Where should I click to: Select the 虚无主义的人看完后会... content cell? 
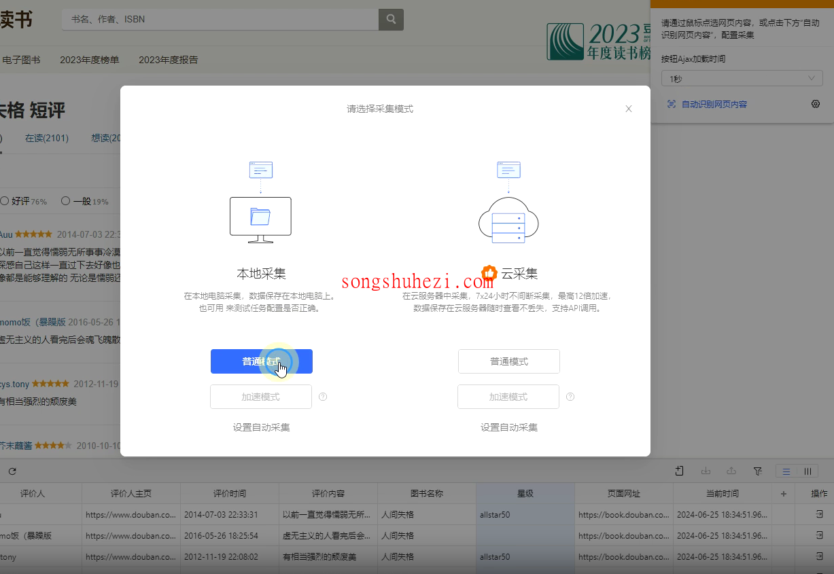click(x=328, y=536)
